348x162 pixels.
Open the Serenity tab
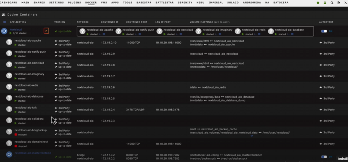pos(185,2)
